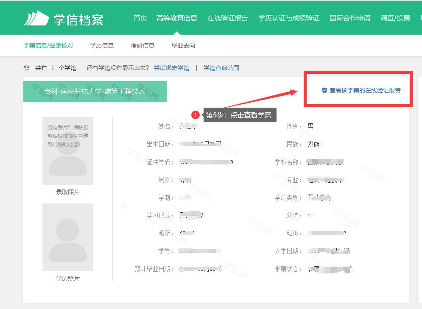Click the 性别 field label

click(x=294, y=126)
